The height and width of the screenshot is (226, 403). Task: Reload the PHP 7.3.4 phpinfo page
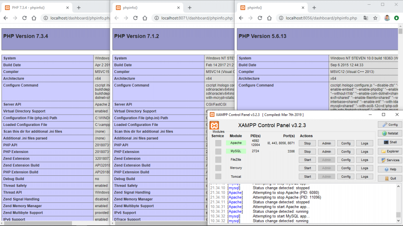[x=24, y=18]
